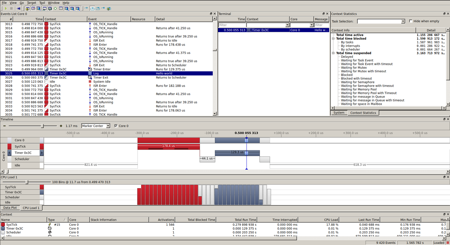Click the right arrow beside Timer 0x3C
Image resolution: width=450 pixels, height=245 pixels.
coord(42,153)
